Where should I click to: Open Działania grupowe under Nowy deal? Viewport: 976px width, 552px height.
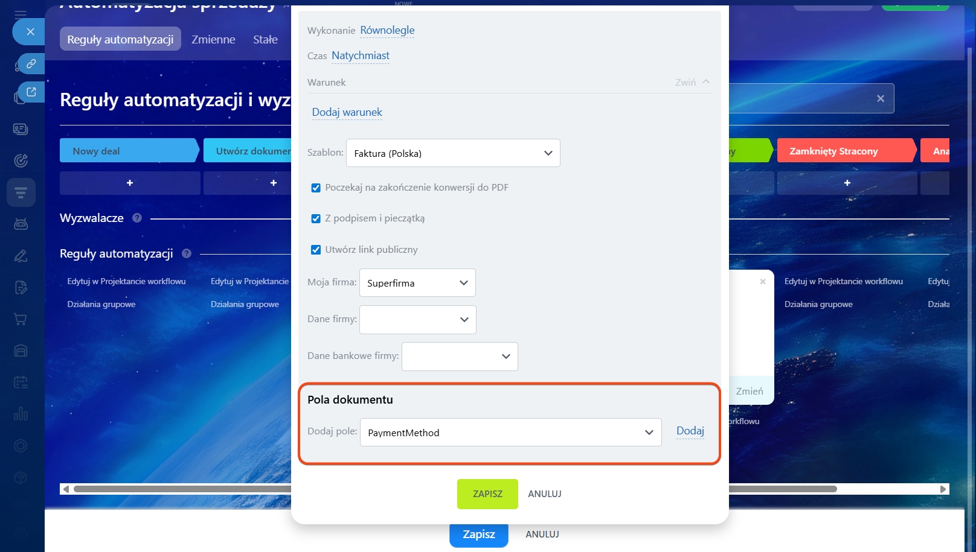101,304
